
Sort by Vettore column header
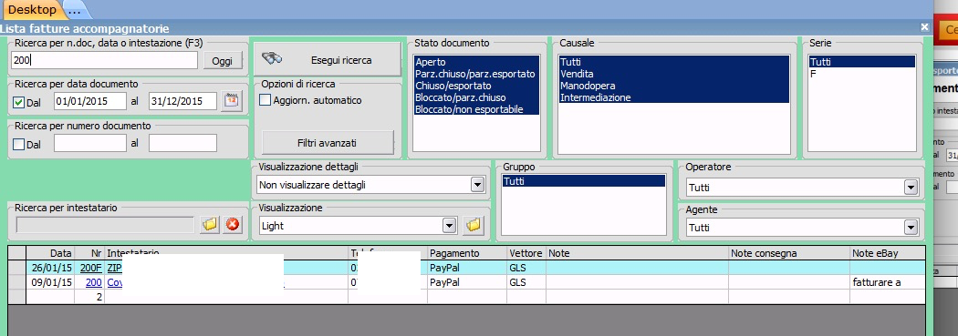click(526, 253)
